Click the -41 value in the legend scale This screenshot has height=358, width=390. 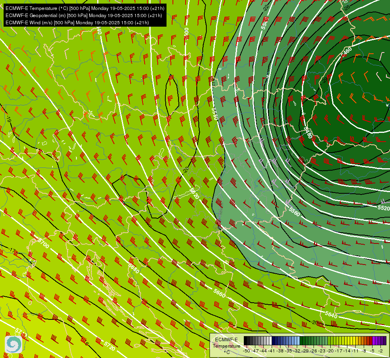coord(272,351)
